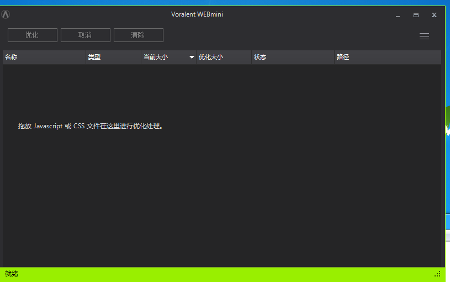Click the drop Javascript or CSS hint text
This screenshot has height=282, width=450.
tap(91, 126)
